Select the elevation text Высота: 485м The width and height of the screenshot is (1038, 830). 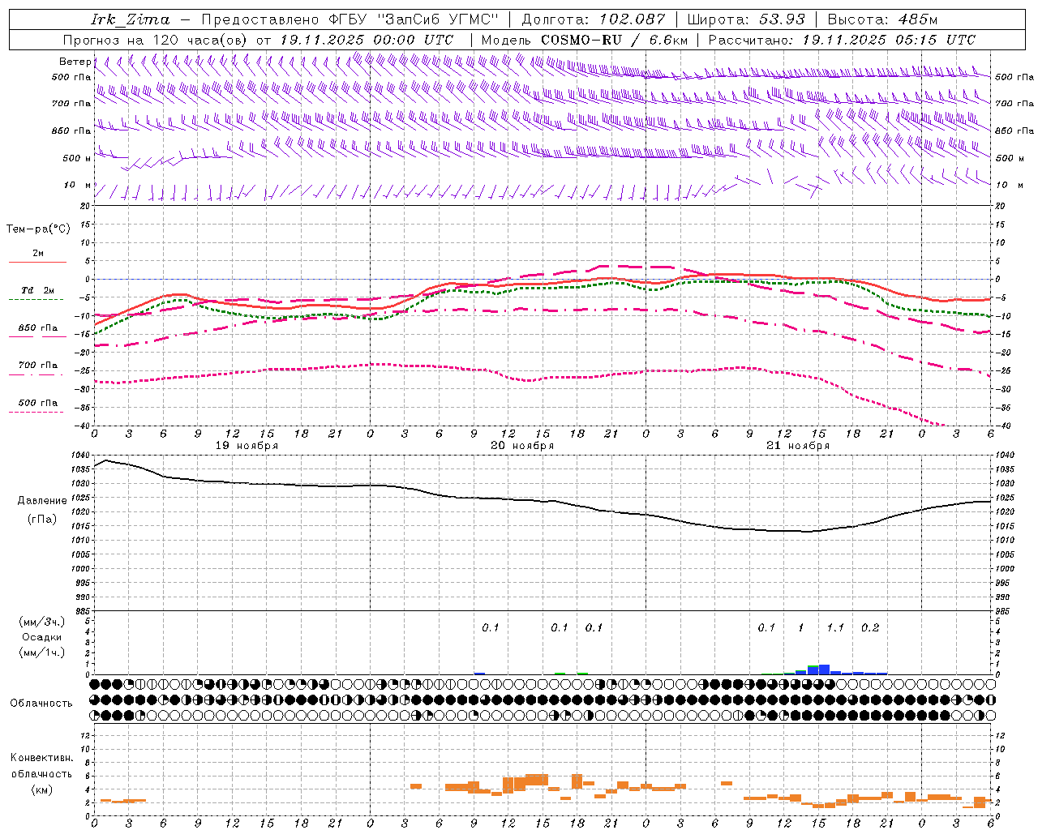coord(882,19)
